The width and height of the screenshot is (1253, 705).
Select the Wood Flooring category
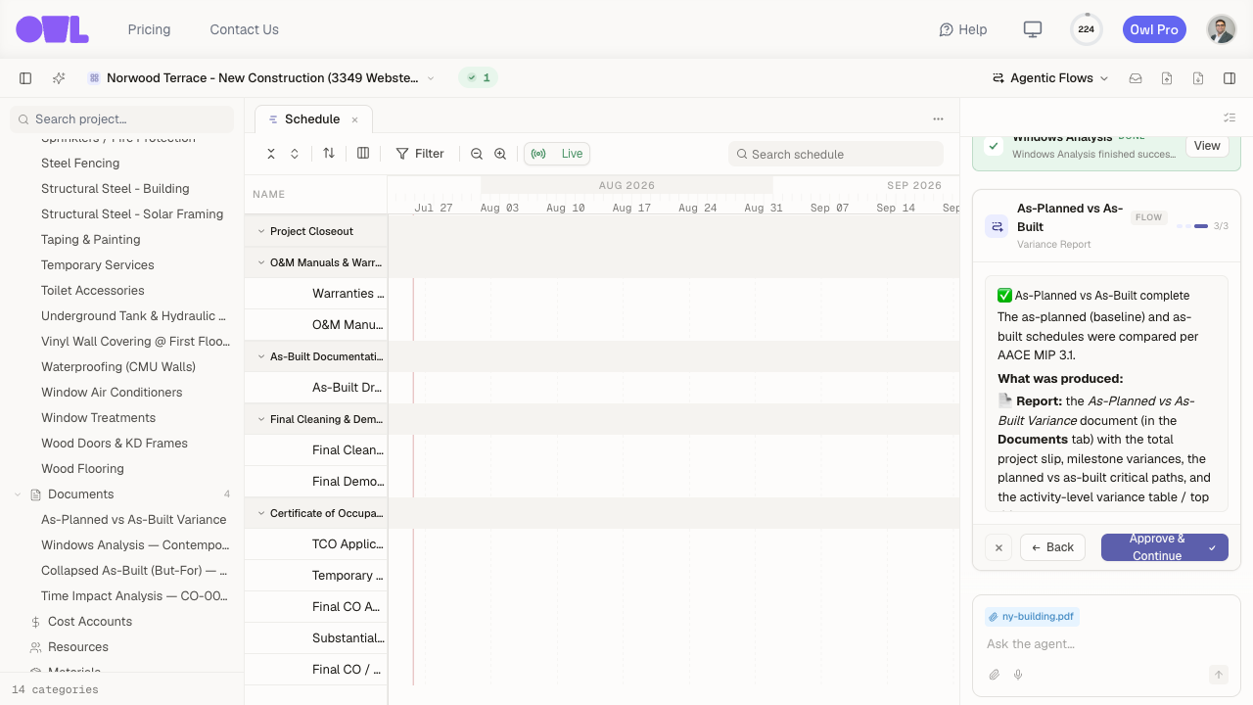pos(82,469)
